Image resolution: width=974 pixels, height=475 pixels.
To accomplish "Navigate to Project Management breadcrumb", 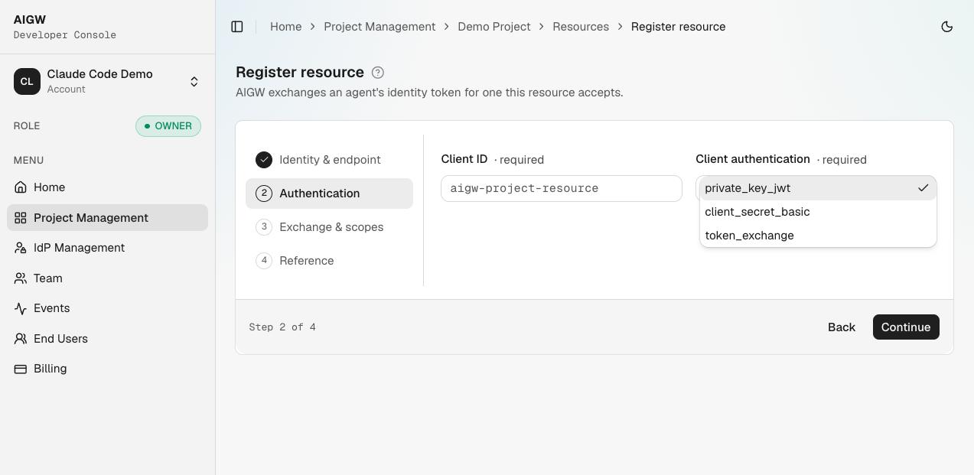I will point(380,27).
